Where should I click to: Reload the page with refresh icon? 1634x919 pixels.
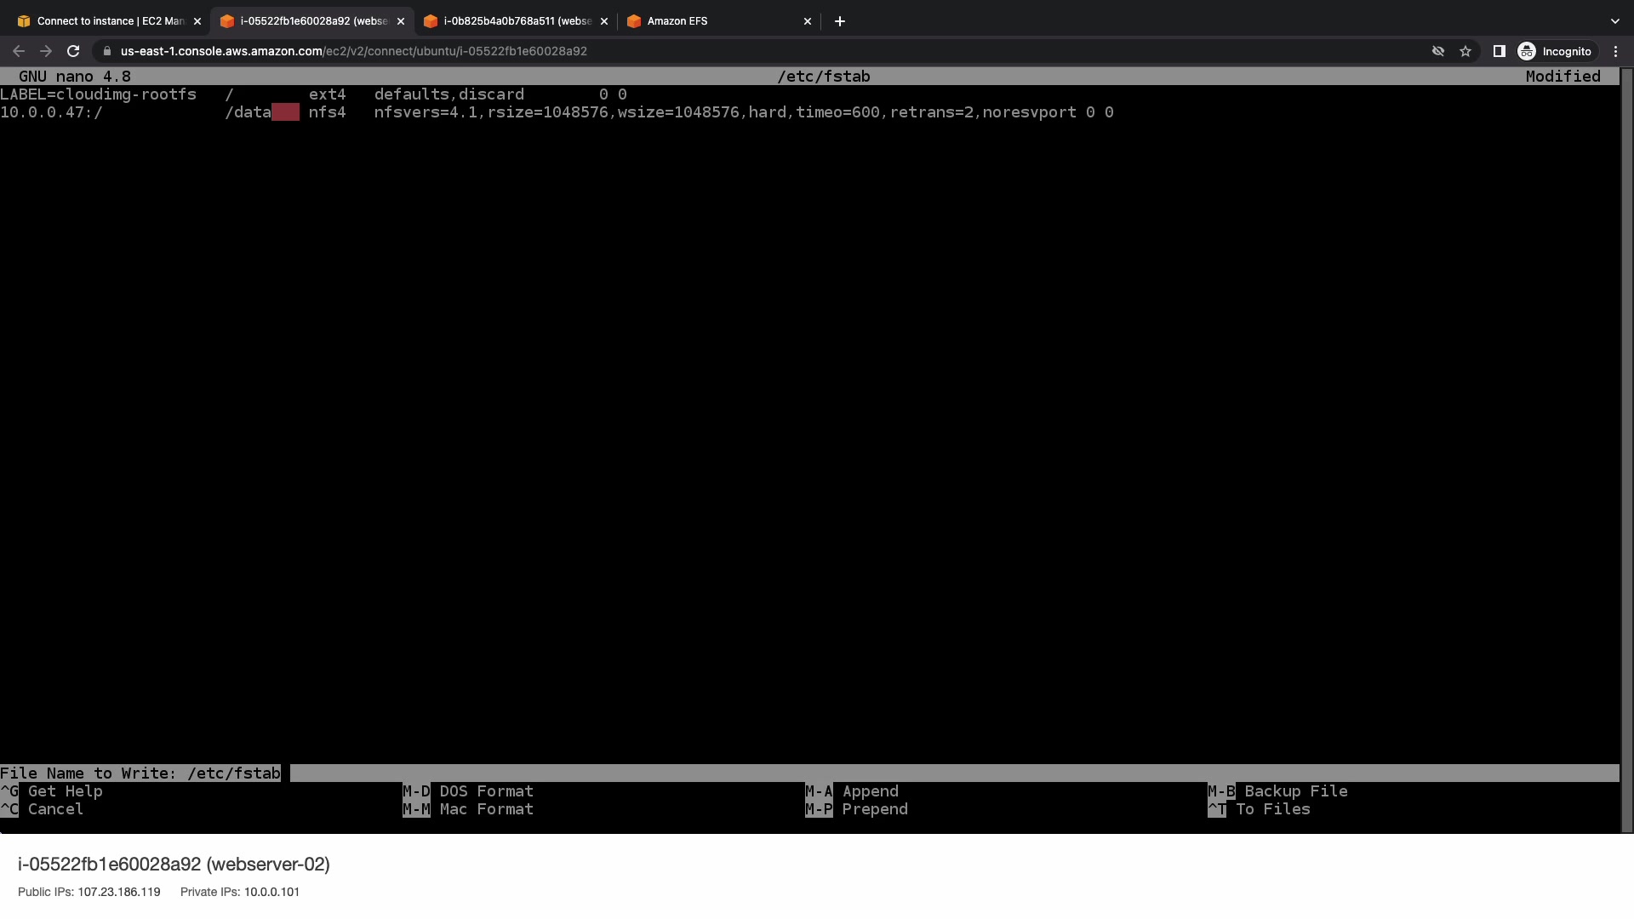coord(73,51)
